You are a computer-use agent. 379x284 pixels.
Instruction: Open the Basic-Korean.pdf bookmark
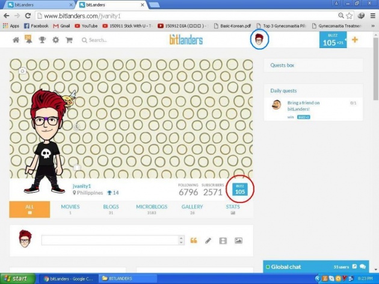(x=233, y=26)
